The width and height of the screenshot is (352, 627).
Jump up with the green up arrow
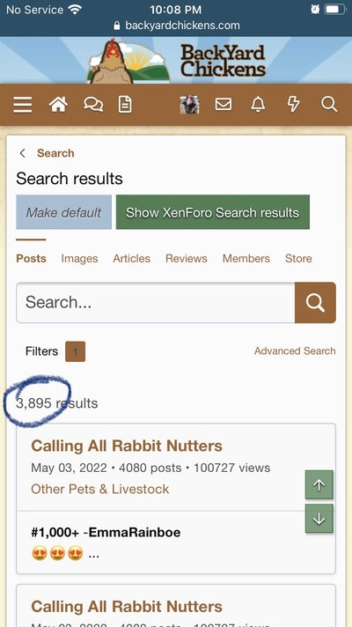[x=319, y=484]
